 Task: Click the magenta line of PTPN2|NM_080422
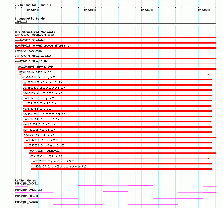(115, 186)
